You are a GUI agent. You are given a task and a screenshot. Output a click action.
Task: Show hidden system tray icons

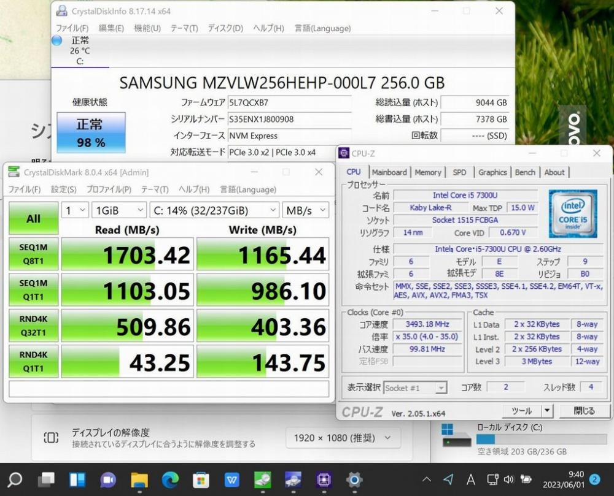tap(427, 479)
